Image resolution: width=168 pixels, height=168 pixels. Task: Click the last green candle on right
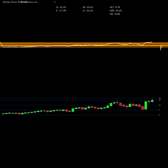click(x=152, y=101)
